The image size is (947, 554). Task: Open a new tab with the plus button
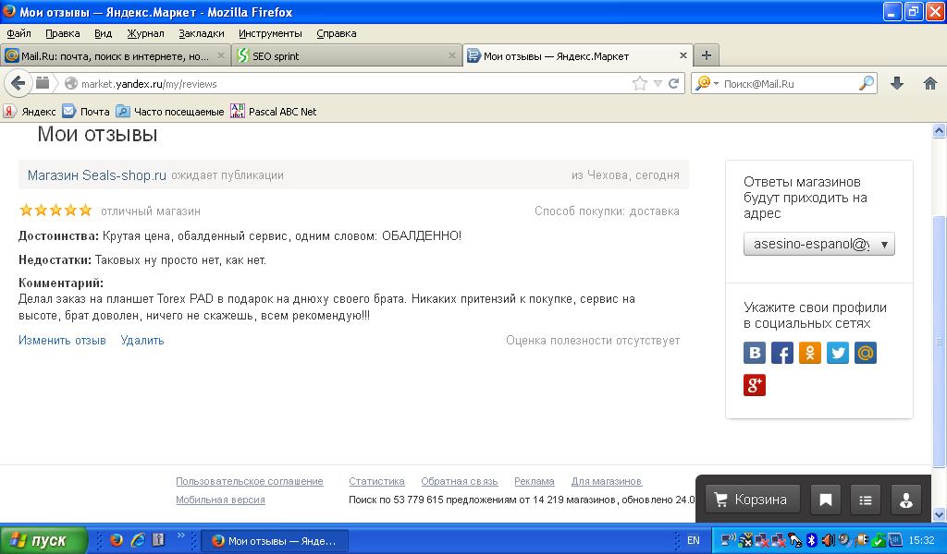point(706,55)
